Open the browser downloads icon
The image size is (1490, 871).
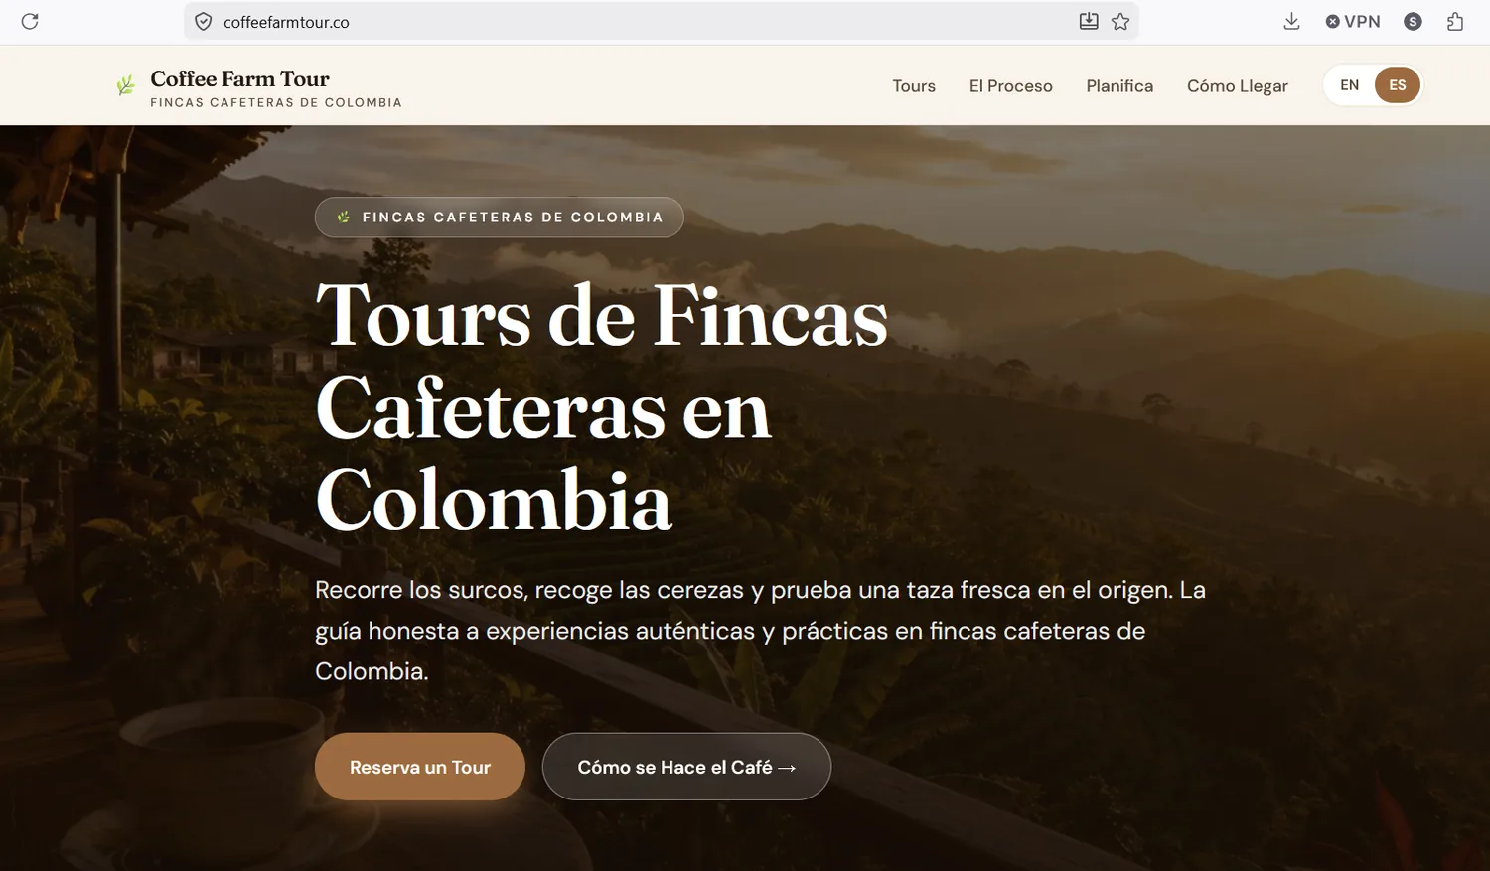tap(1291, 21)
